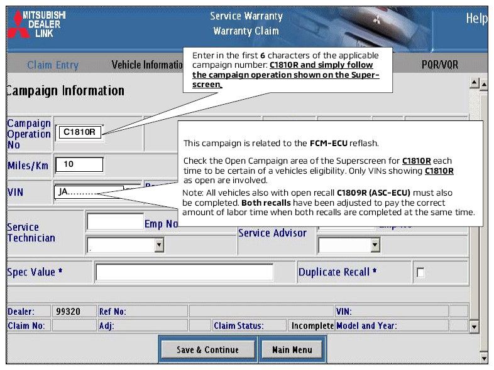The image size is (494, 370).
Task: Click the Duplicate Recall label
Action: [337, 272]
